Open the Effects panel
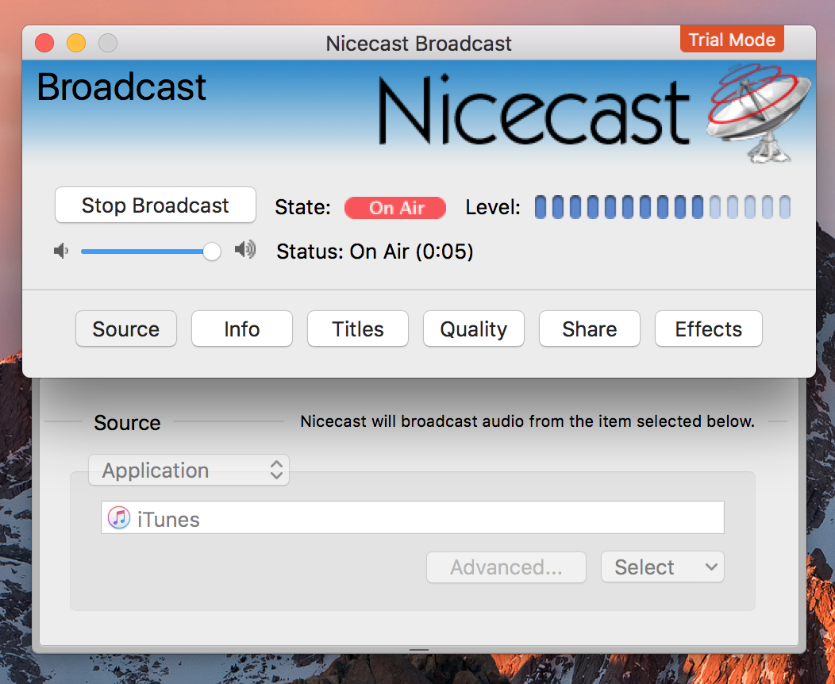Screen dimensions: 835x684 click(708, 329)
